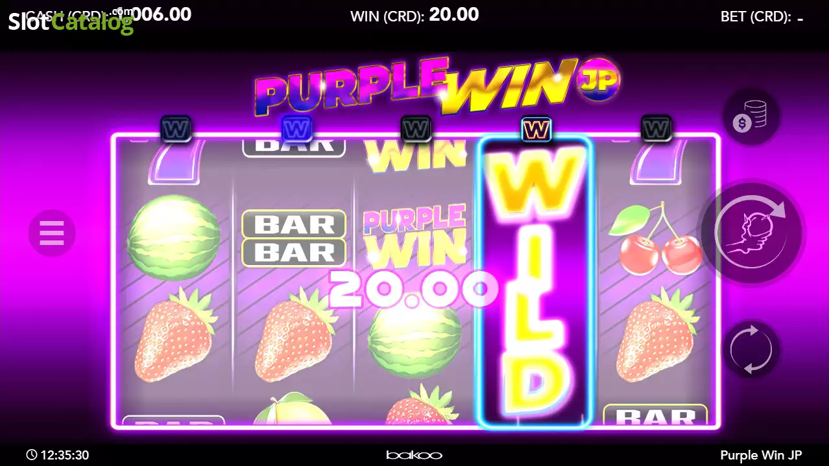Click the 20.00 win amount overlay
The width and height of the screenshot is (829, 466).
tap(413, 288)
